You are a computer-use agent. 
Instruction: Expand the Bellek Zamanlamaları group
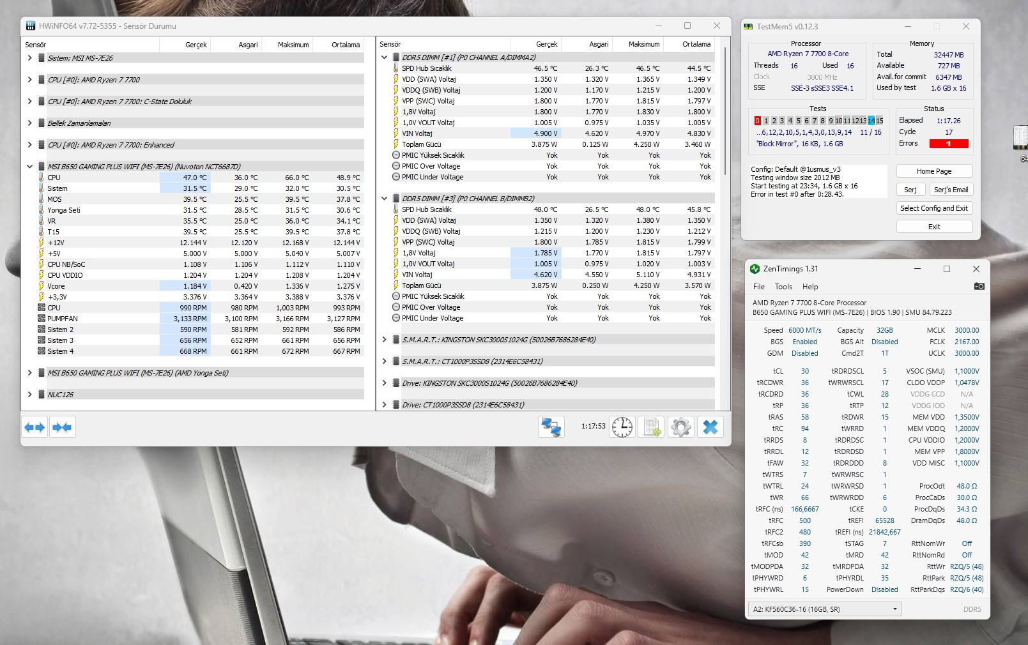click(x=29, y=123)
